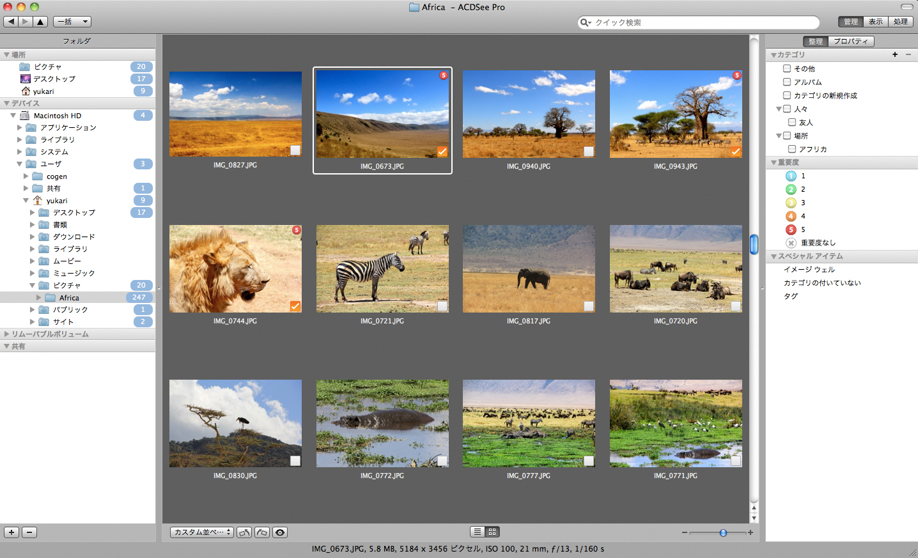
Task: Check the 友人 category checkbox
Action: tap(792, 122)
